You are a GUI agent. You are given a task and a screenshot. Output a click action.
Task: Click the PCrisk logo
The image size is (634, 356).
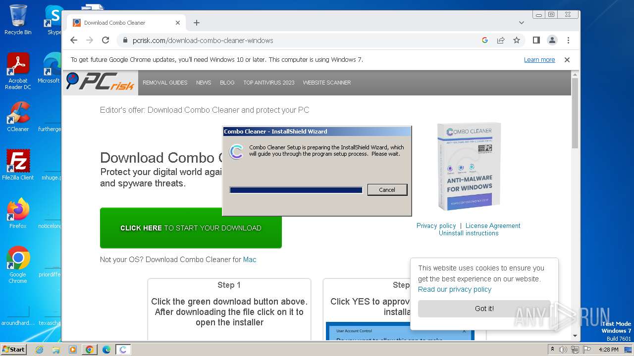pos(100,82)
